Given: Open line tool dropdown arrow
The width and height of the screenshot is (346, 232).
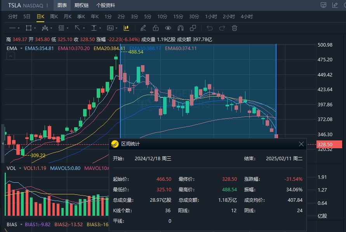Looking at the screenshot, I should coord(19,28).
